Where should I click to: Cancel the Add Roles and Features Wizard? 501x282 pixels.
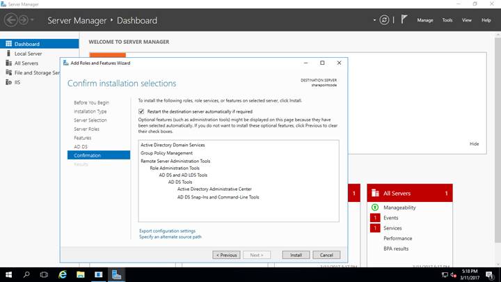pos(326,255)
